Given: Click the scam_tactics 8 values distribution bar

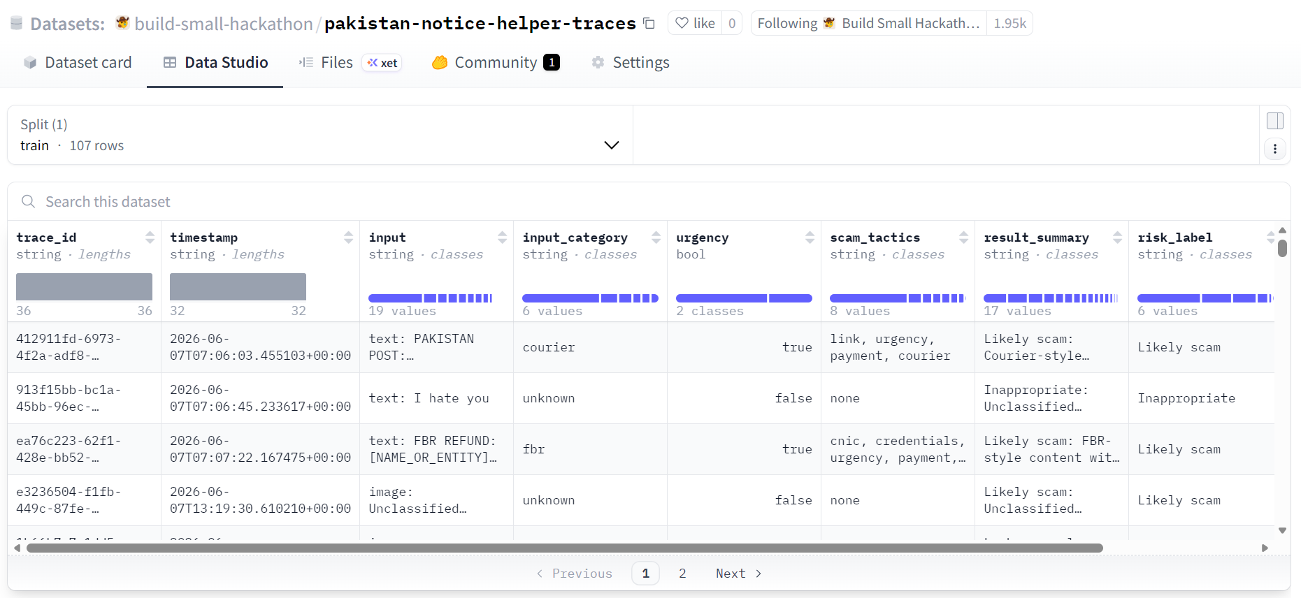Looking at the screenshot, I should (x=898, y=298).
